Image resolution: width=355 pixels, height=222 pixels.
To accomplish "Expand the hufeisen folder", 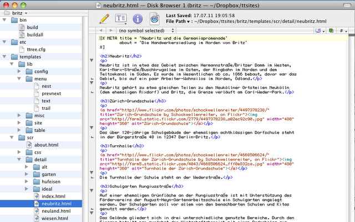I will tap(27, 182).
